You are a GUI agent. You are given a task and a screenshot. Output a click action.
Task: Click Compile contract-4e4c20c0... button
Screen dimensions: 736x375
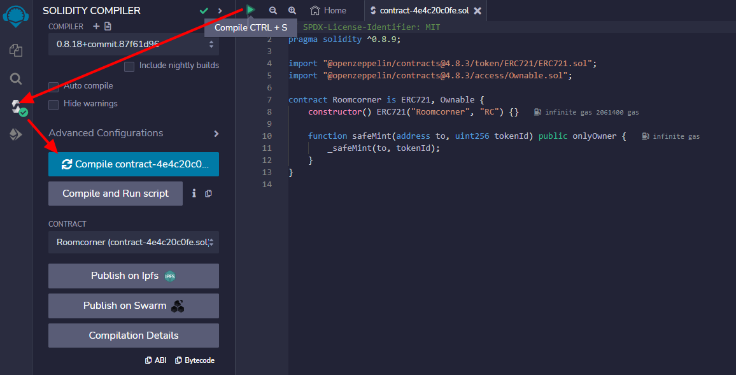(x=134, y=164)
